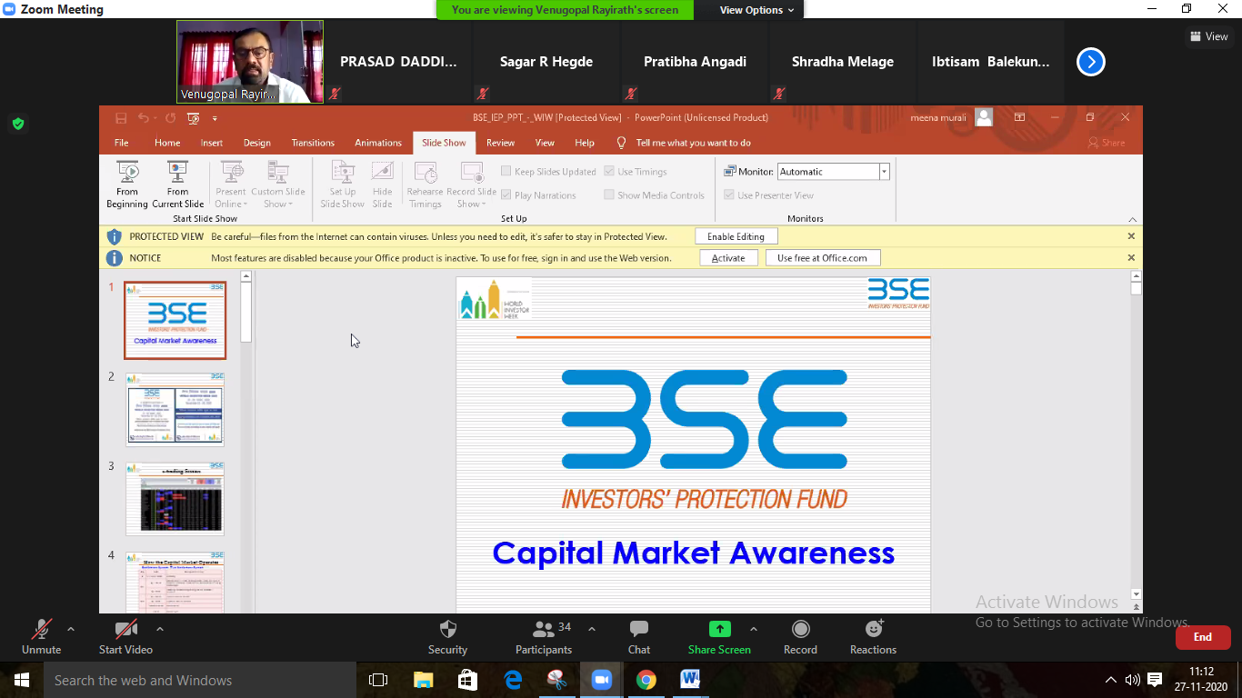Click the Start Video camera icon
1242x698 pixels.
pyautogui.click(x=125, y=629)
